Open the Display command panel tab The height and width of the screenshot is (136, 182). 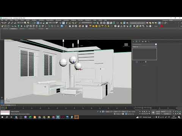146,41
